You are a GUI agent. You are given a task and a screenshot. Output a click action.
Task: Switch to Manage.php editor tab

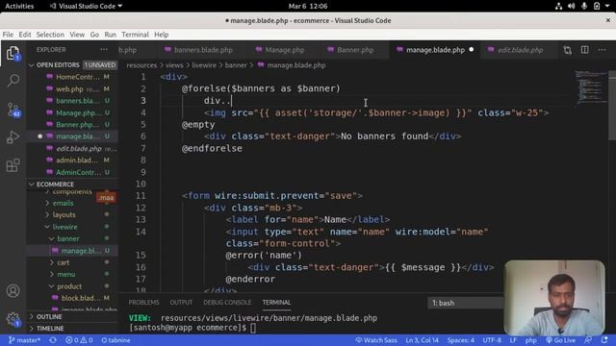[285, 50]
